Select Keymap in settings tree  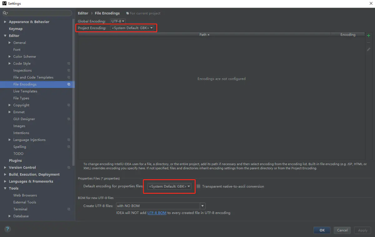click(x=16, y=29)
